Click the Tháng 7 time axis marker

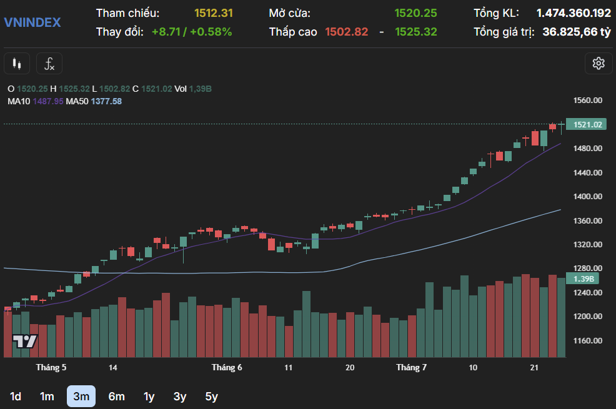point(411,367)
